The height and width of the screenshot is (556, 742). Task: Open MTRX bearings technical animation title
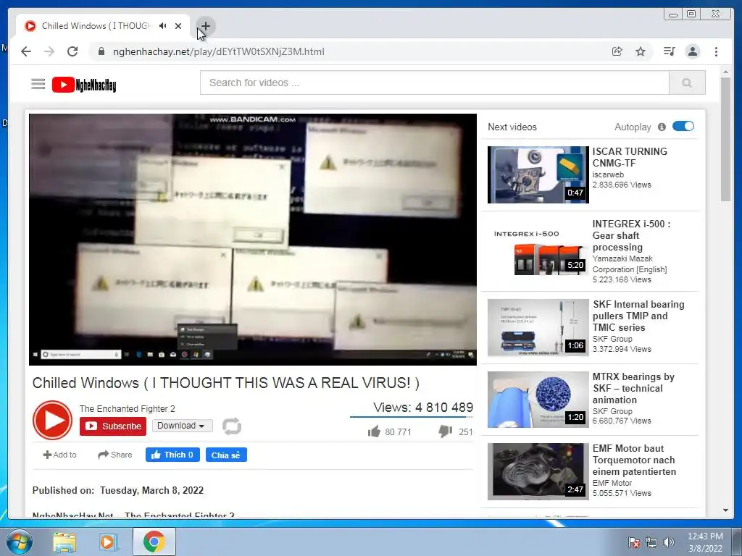click(x=633, y=388)
